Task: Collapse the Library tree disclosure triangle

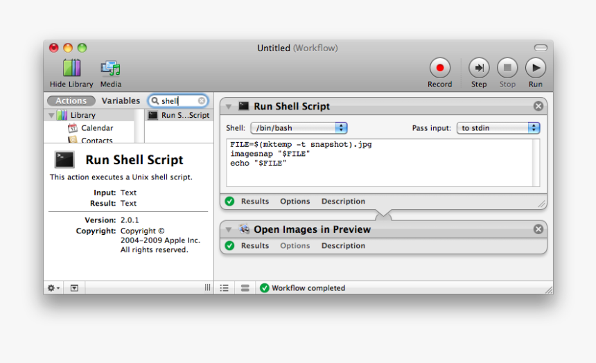Action: pos(51,115)
